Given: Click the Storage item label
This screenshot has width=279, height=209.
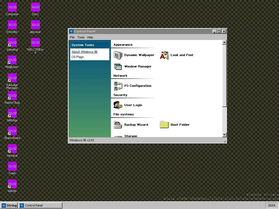Looking at the screenshot, I should 131,136.
